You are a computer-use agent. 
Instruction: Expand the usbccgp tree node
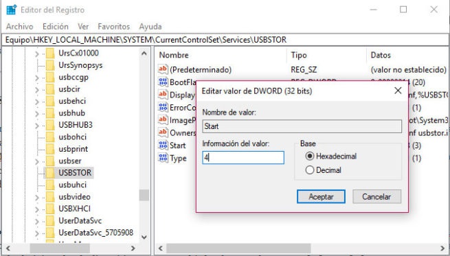click(36, 78)
